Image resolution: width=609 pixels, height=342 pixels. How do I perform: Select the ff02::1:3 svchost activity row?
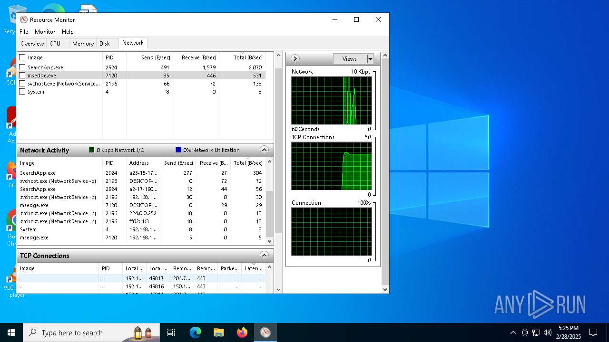coord(142,221)
